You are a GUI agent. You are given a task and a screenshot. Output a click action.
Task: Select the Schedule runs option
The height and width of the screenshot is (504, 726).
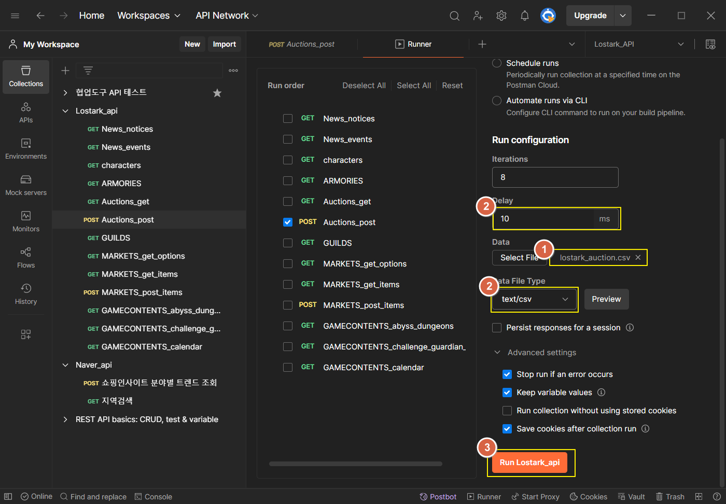point(497,63)
